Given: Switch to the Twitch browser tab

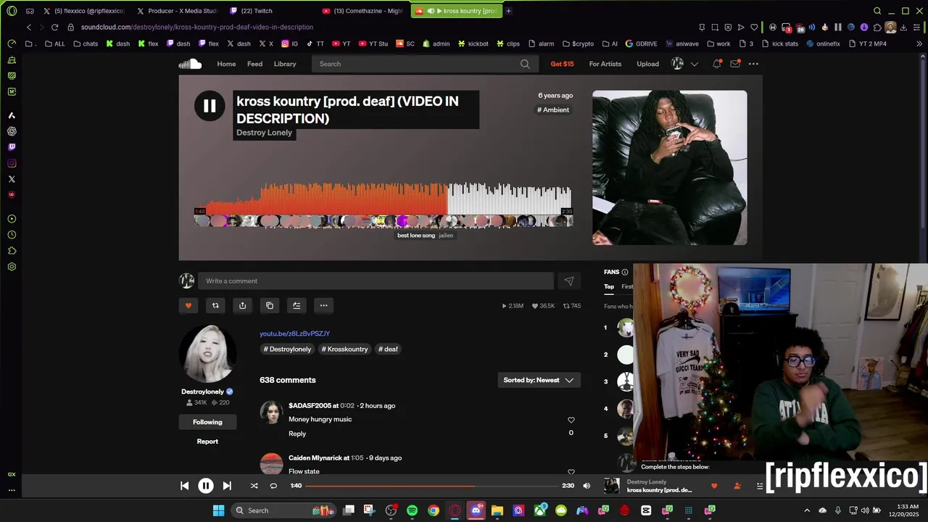Looking at the screenshot, I should 257,11.
